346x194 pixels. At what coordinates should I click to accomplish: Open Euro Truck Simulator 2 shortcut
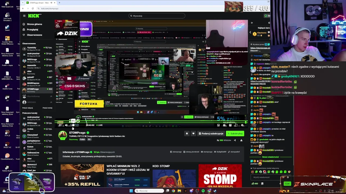[x=7, y=17]
